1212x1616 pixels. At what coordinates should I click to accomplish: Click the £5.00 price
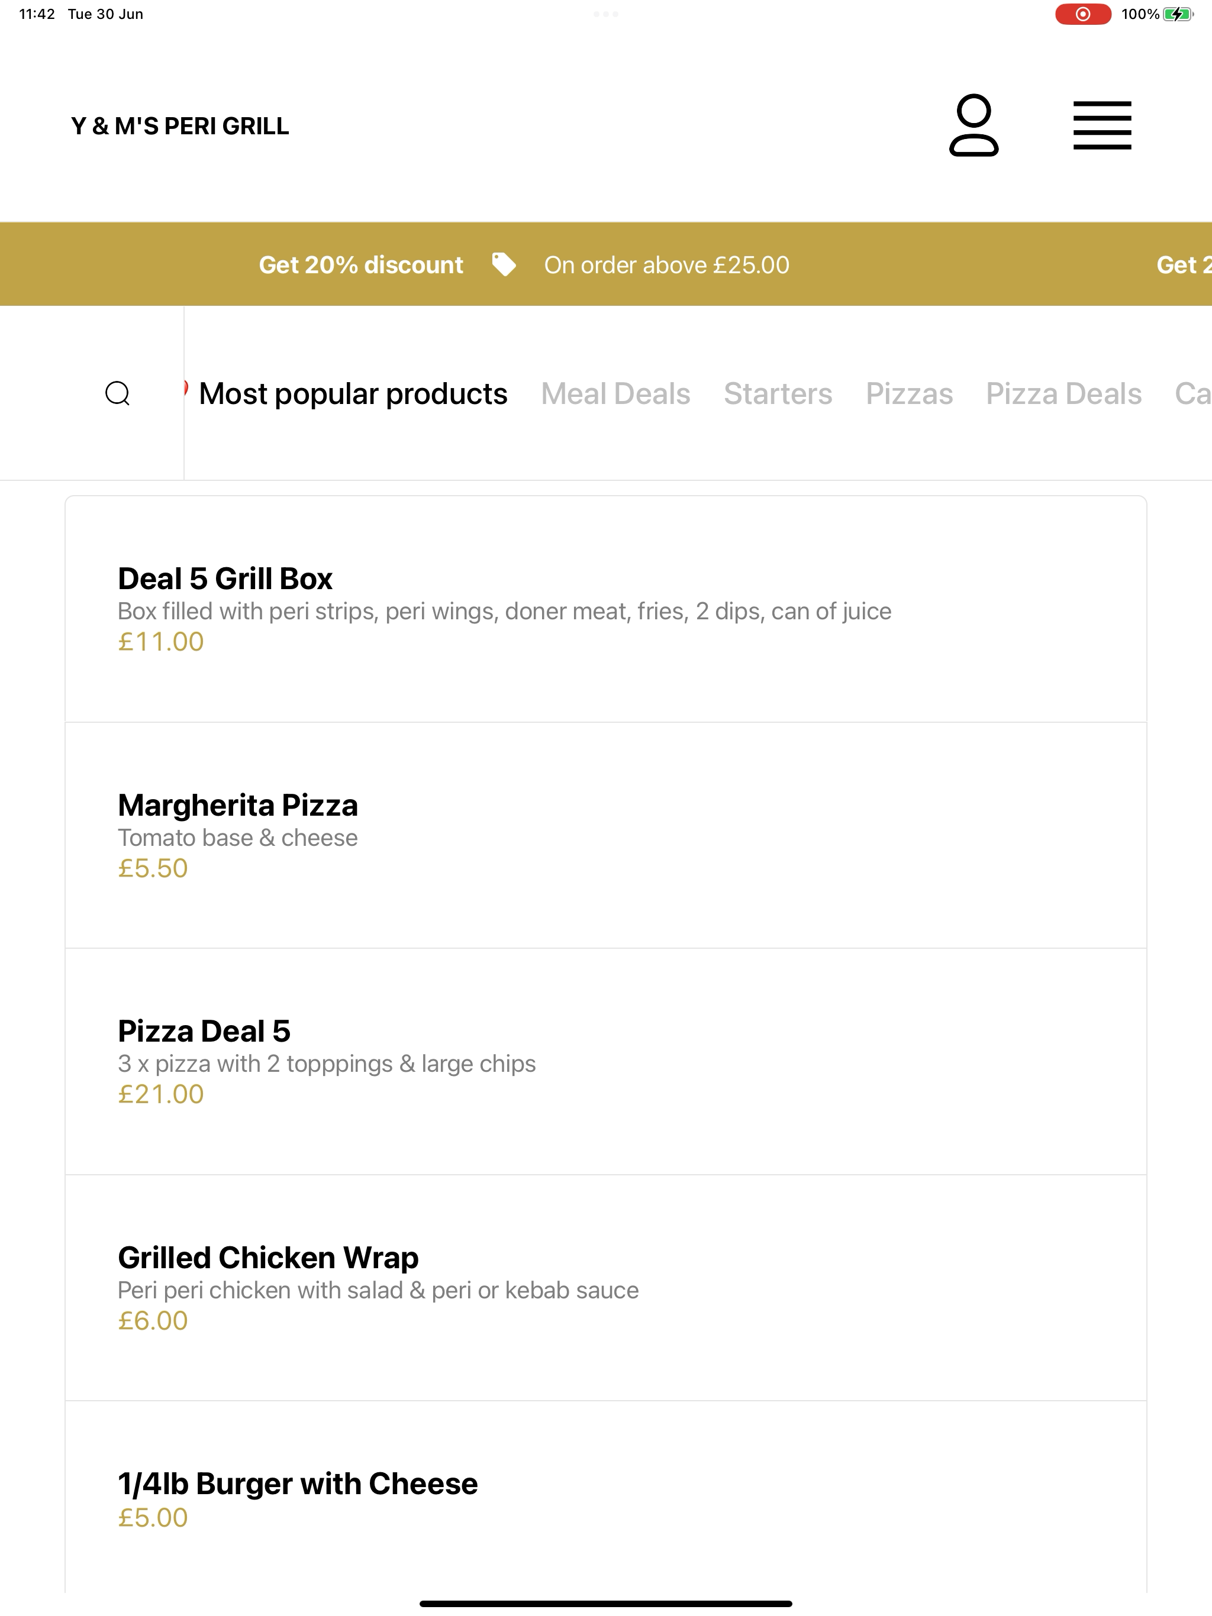click(153, 1517)
